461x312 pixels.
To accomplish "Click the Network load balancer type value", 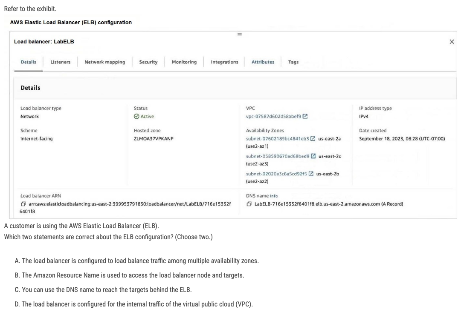I will [x=29, y=116].
